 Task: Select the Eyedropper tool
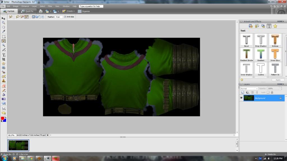3,31
